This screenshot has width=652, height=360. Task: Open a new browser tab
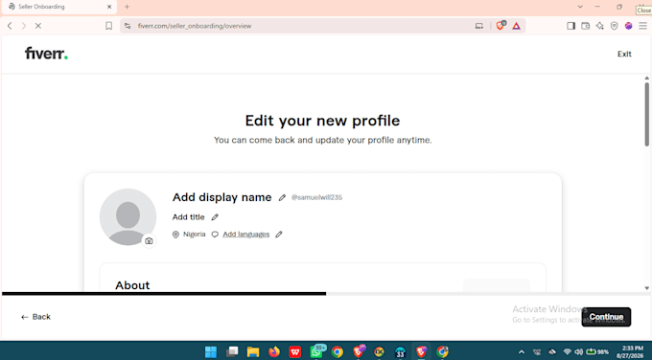pyautogui.click(x=127, y=7)
